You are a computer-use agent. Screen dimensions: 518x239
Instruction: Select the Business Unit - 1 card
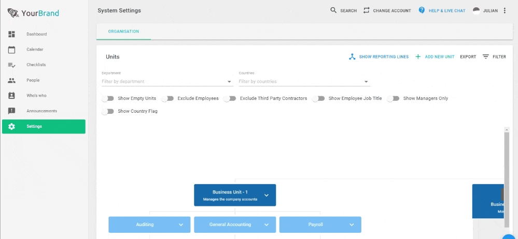tap(235, 195)
